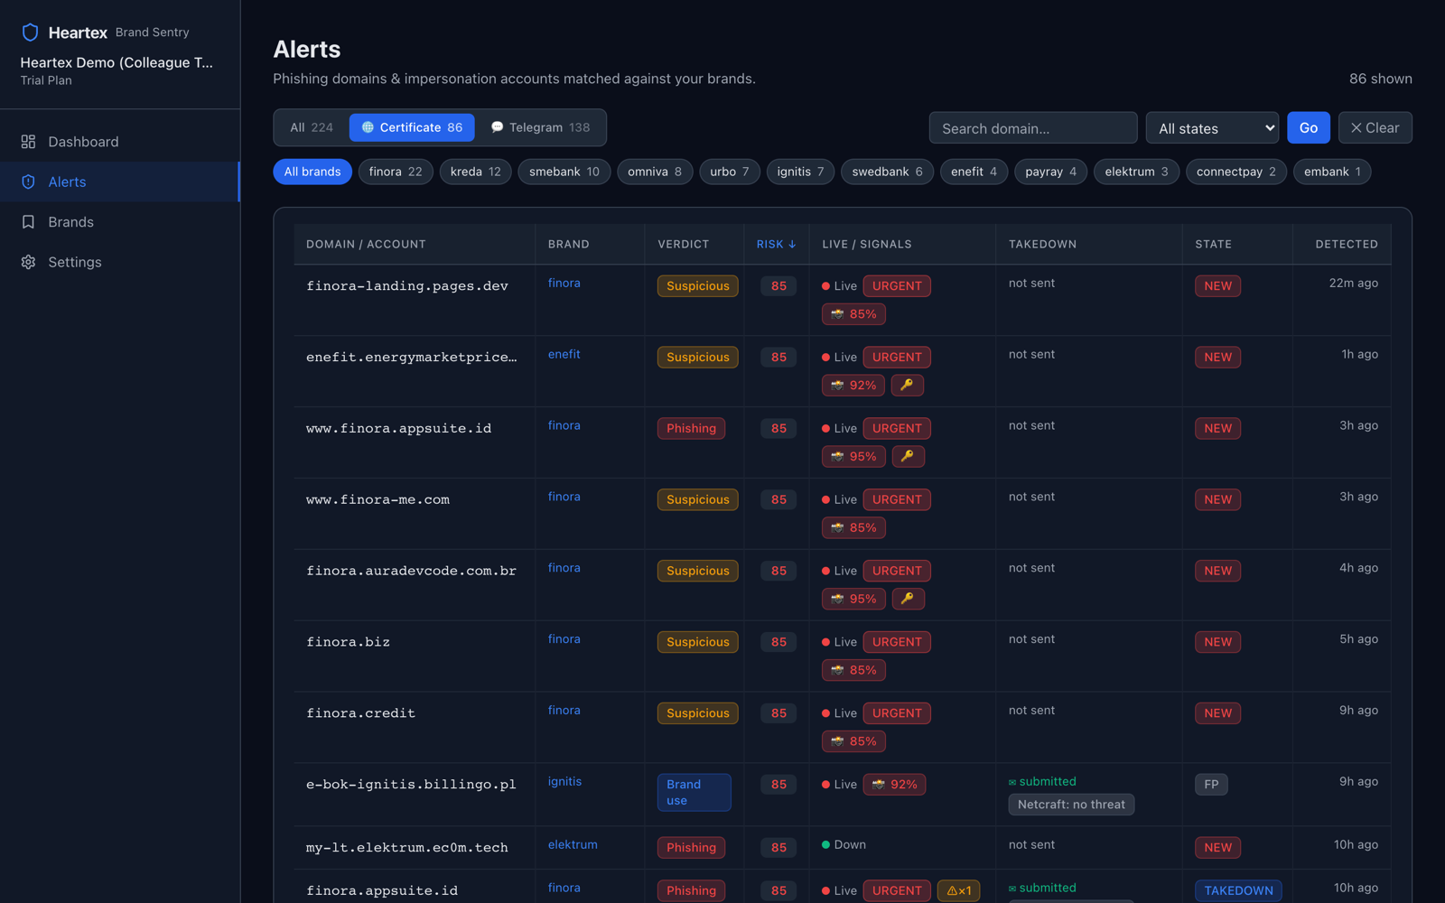This screenshot has width=1445, height=903.
Task: Click the Heartex shield logo icon
Action: point(30,33)
